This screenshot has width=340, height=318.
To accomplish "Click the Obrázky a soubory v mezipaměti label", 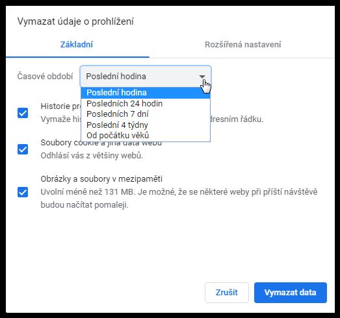I will [101, 179].
